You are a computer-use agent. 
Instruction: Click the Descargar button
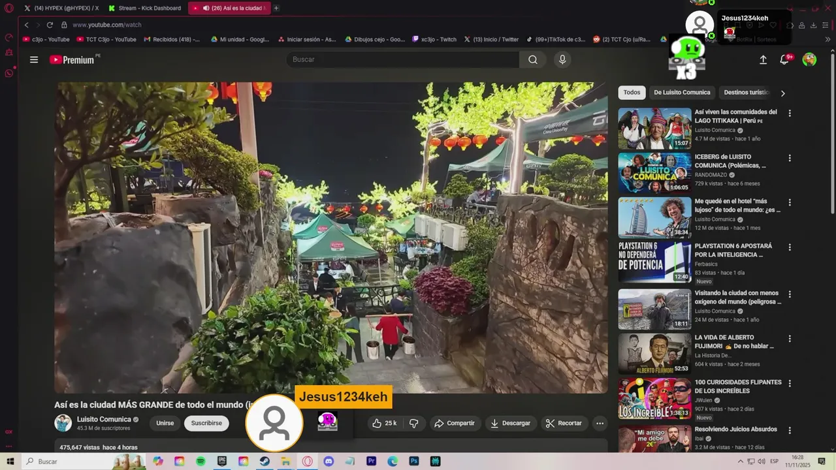point(511,423)
